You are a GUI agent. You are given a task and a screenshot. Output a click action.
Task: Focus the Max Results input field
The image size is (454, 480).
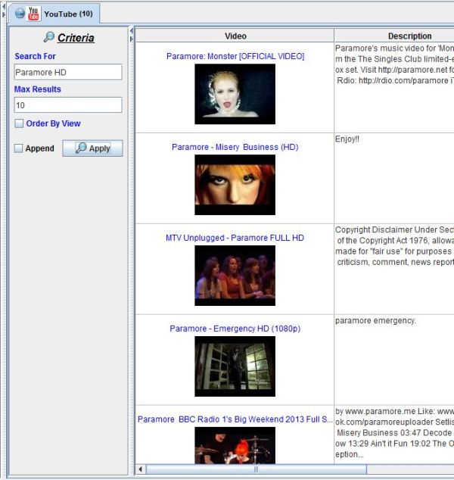click(x=68, y=105)
